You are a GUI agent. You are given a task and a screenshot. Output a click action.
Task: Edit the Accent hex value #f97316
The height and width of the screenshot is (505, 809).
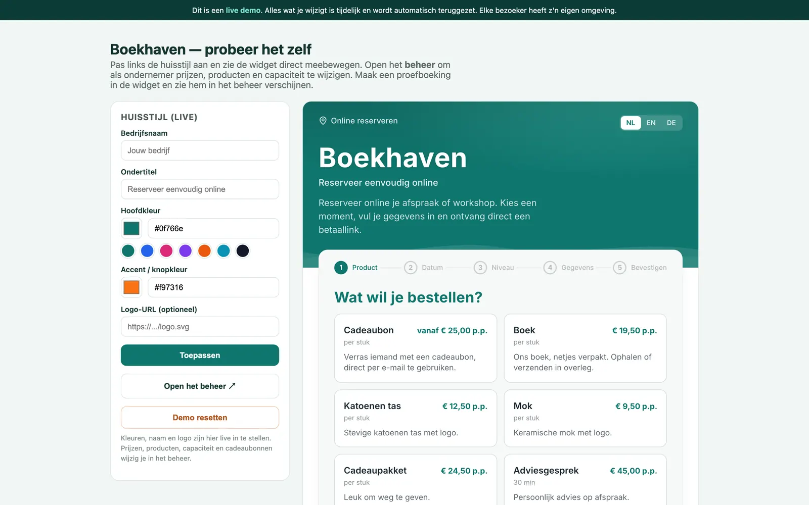(x=213, y=287)
